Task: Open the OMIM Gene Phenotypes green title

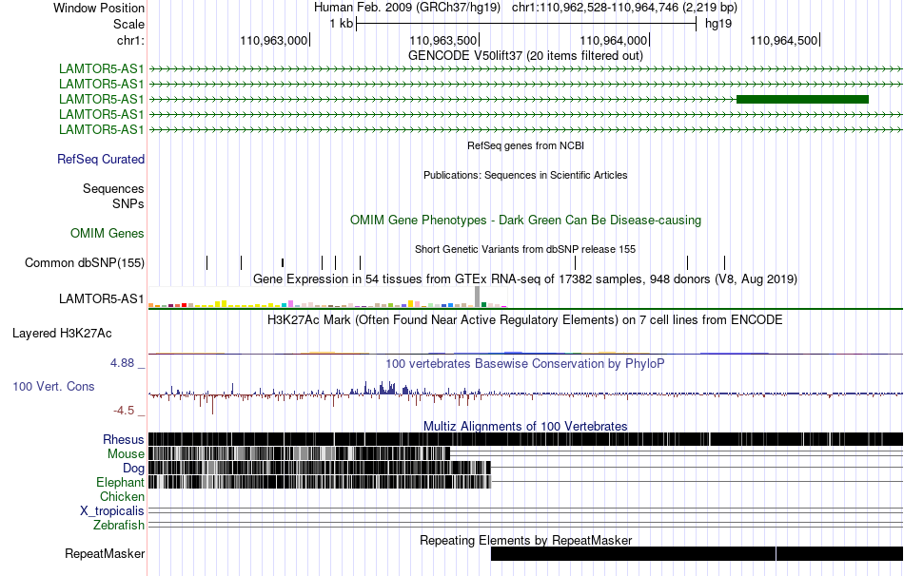Action: click(525, 220)
